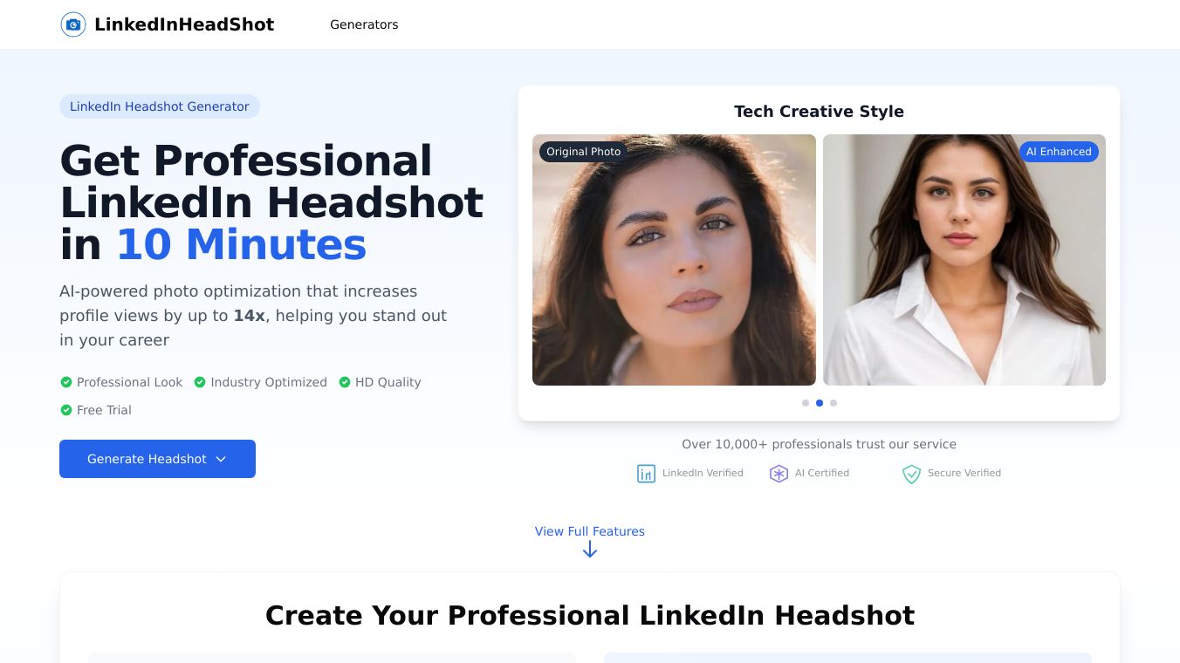The height and width of the screenshot is (663, 1180).
Task: Click the green check beside Professional Look
Action: pos(65,382)
